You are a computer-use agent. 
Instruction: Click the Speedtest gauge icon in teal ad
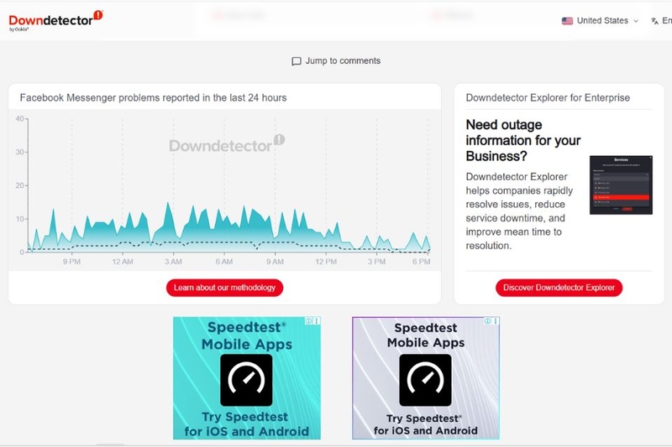246,380
